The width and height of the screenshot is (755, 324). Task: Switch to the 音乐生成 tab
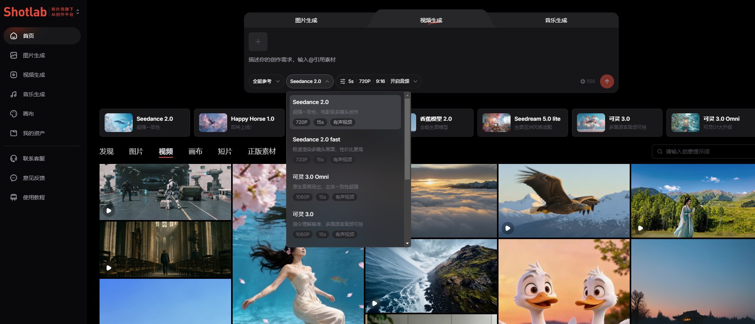(556, 20)
